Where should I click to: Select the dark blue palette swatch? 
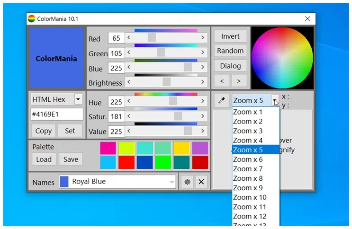[x=145, y=162]
